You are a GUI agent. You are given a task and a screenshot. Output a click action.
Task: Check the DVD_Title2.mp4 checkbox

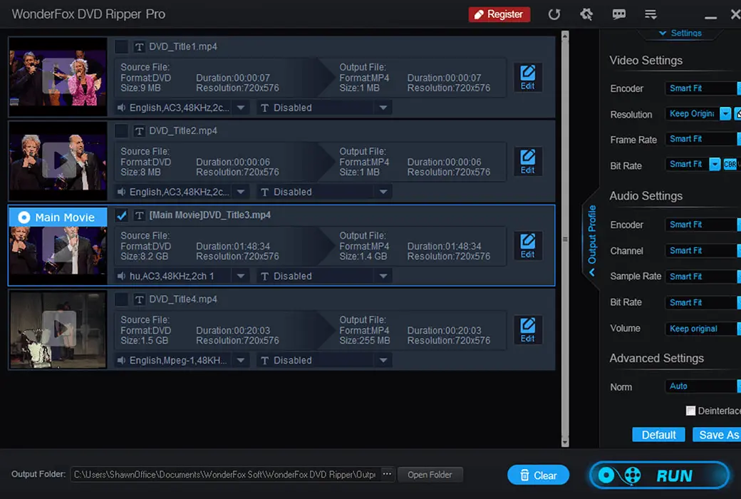[x=121, y=131]
